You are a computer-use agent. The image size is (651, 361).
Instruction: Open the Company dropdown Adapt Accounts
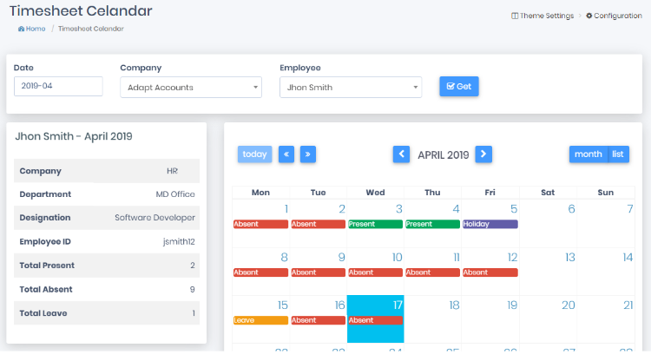(191, 87)
